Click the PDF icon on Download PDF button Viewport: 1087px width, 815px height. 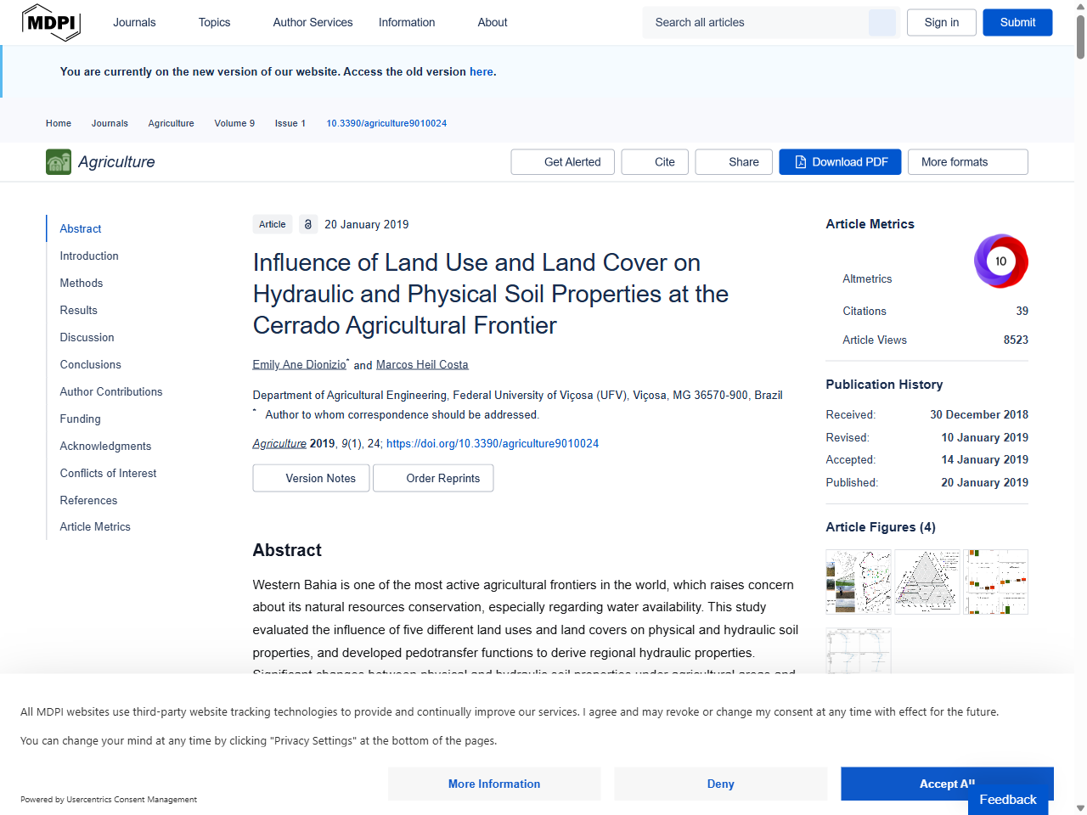(x=799, y=161)
